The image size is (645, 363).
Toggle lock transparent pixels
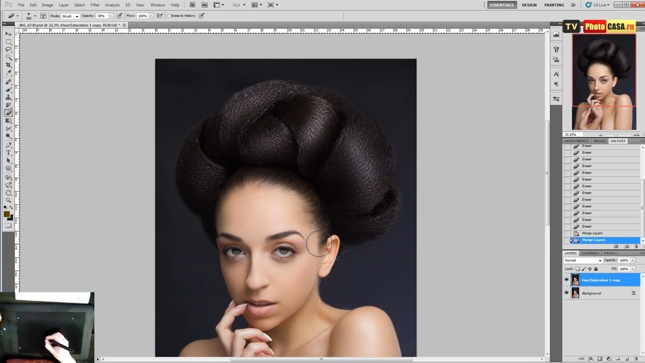(577, 269)
